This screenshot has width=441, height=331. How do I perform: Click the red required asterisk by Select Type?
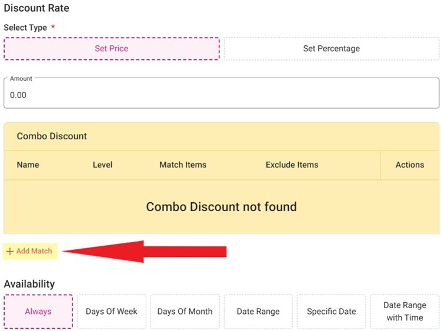click(54, 27)
